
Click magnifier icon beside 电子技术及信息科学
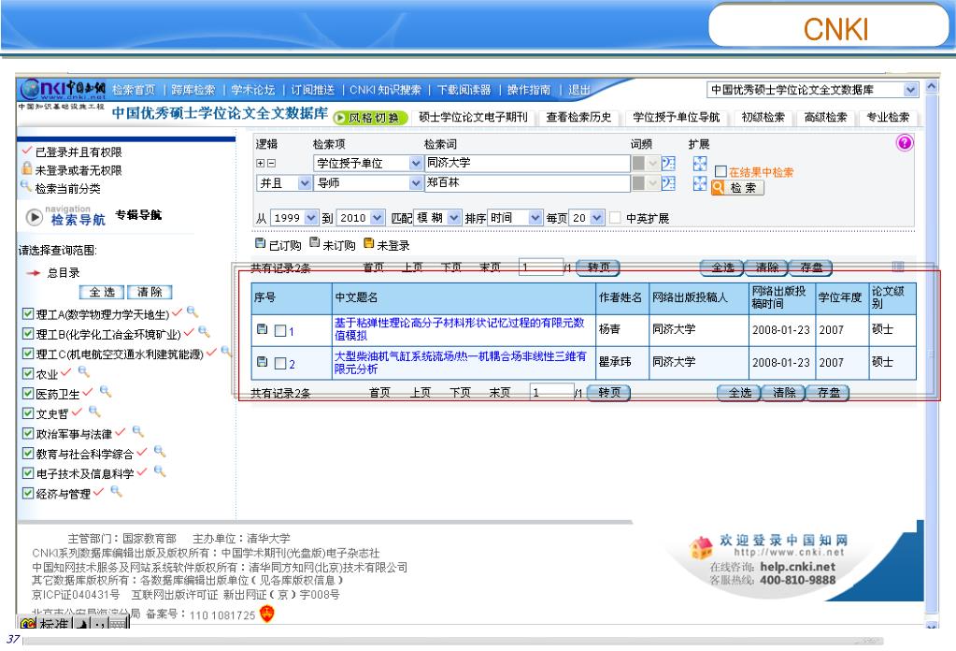pyautogui.click(x=160, y=471)
